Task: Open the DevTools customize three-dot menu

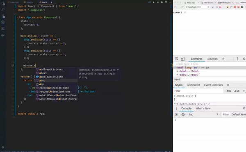Action: 237,59
